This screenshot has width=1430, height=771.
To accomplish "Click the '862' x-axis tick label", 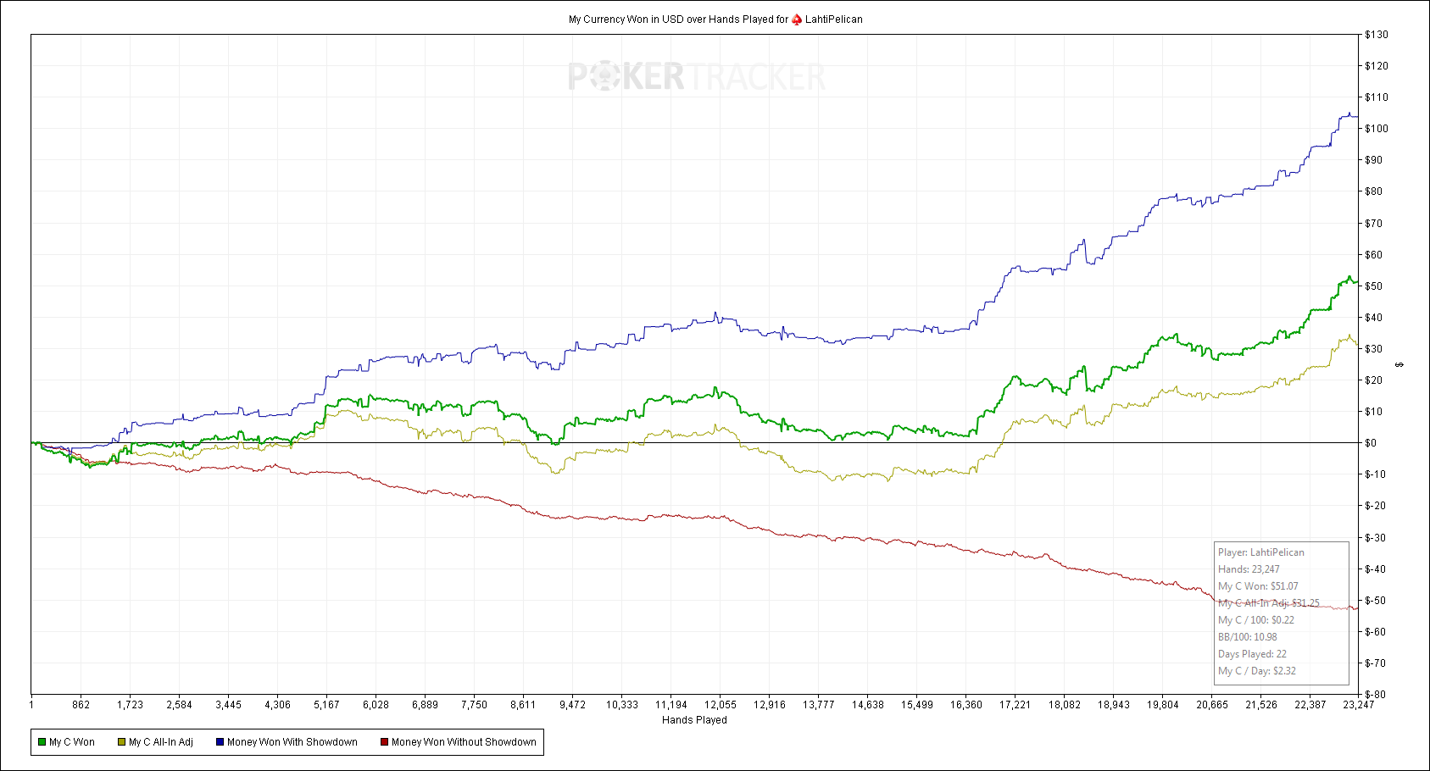I will click(x=81, y=705).
